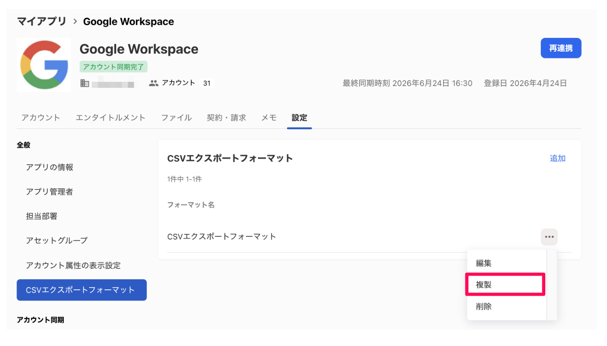Viewport: 607px width, 346px height.
Task: Switch to the メモ tab
Action: [x=269, y=118]
